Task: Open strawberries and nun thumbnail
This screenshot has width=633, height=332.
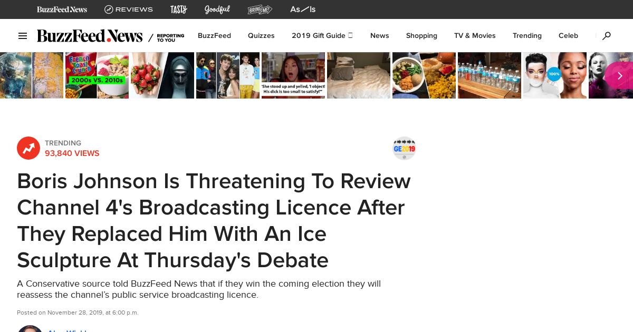Action: (162, 75)
